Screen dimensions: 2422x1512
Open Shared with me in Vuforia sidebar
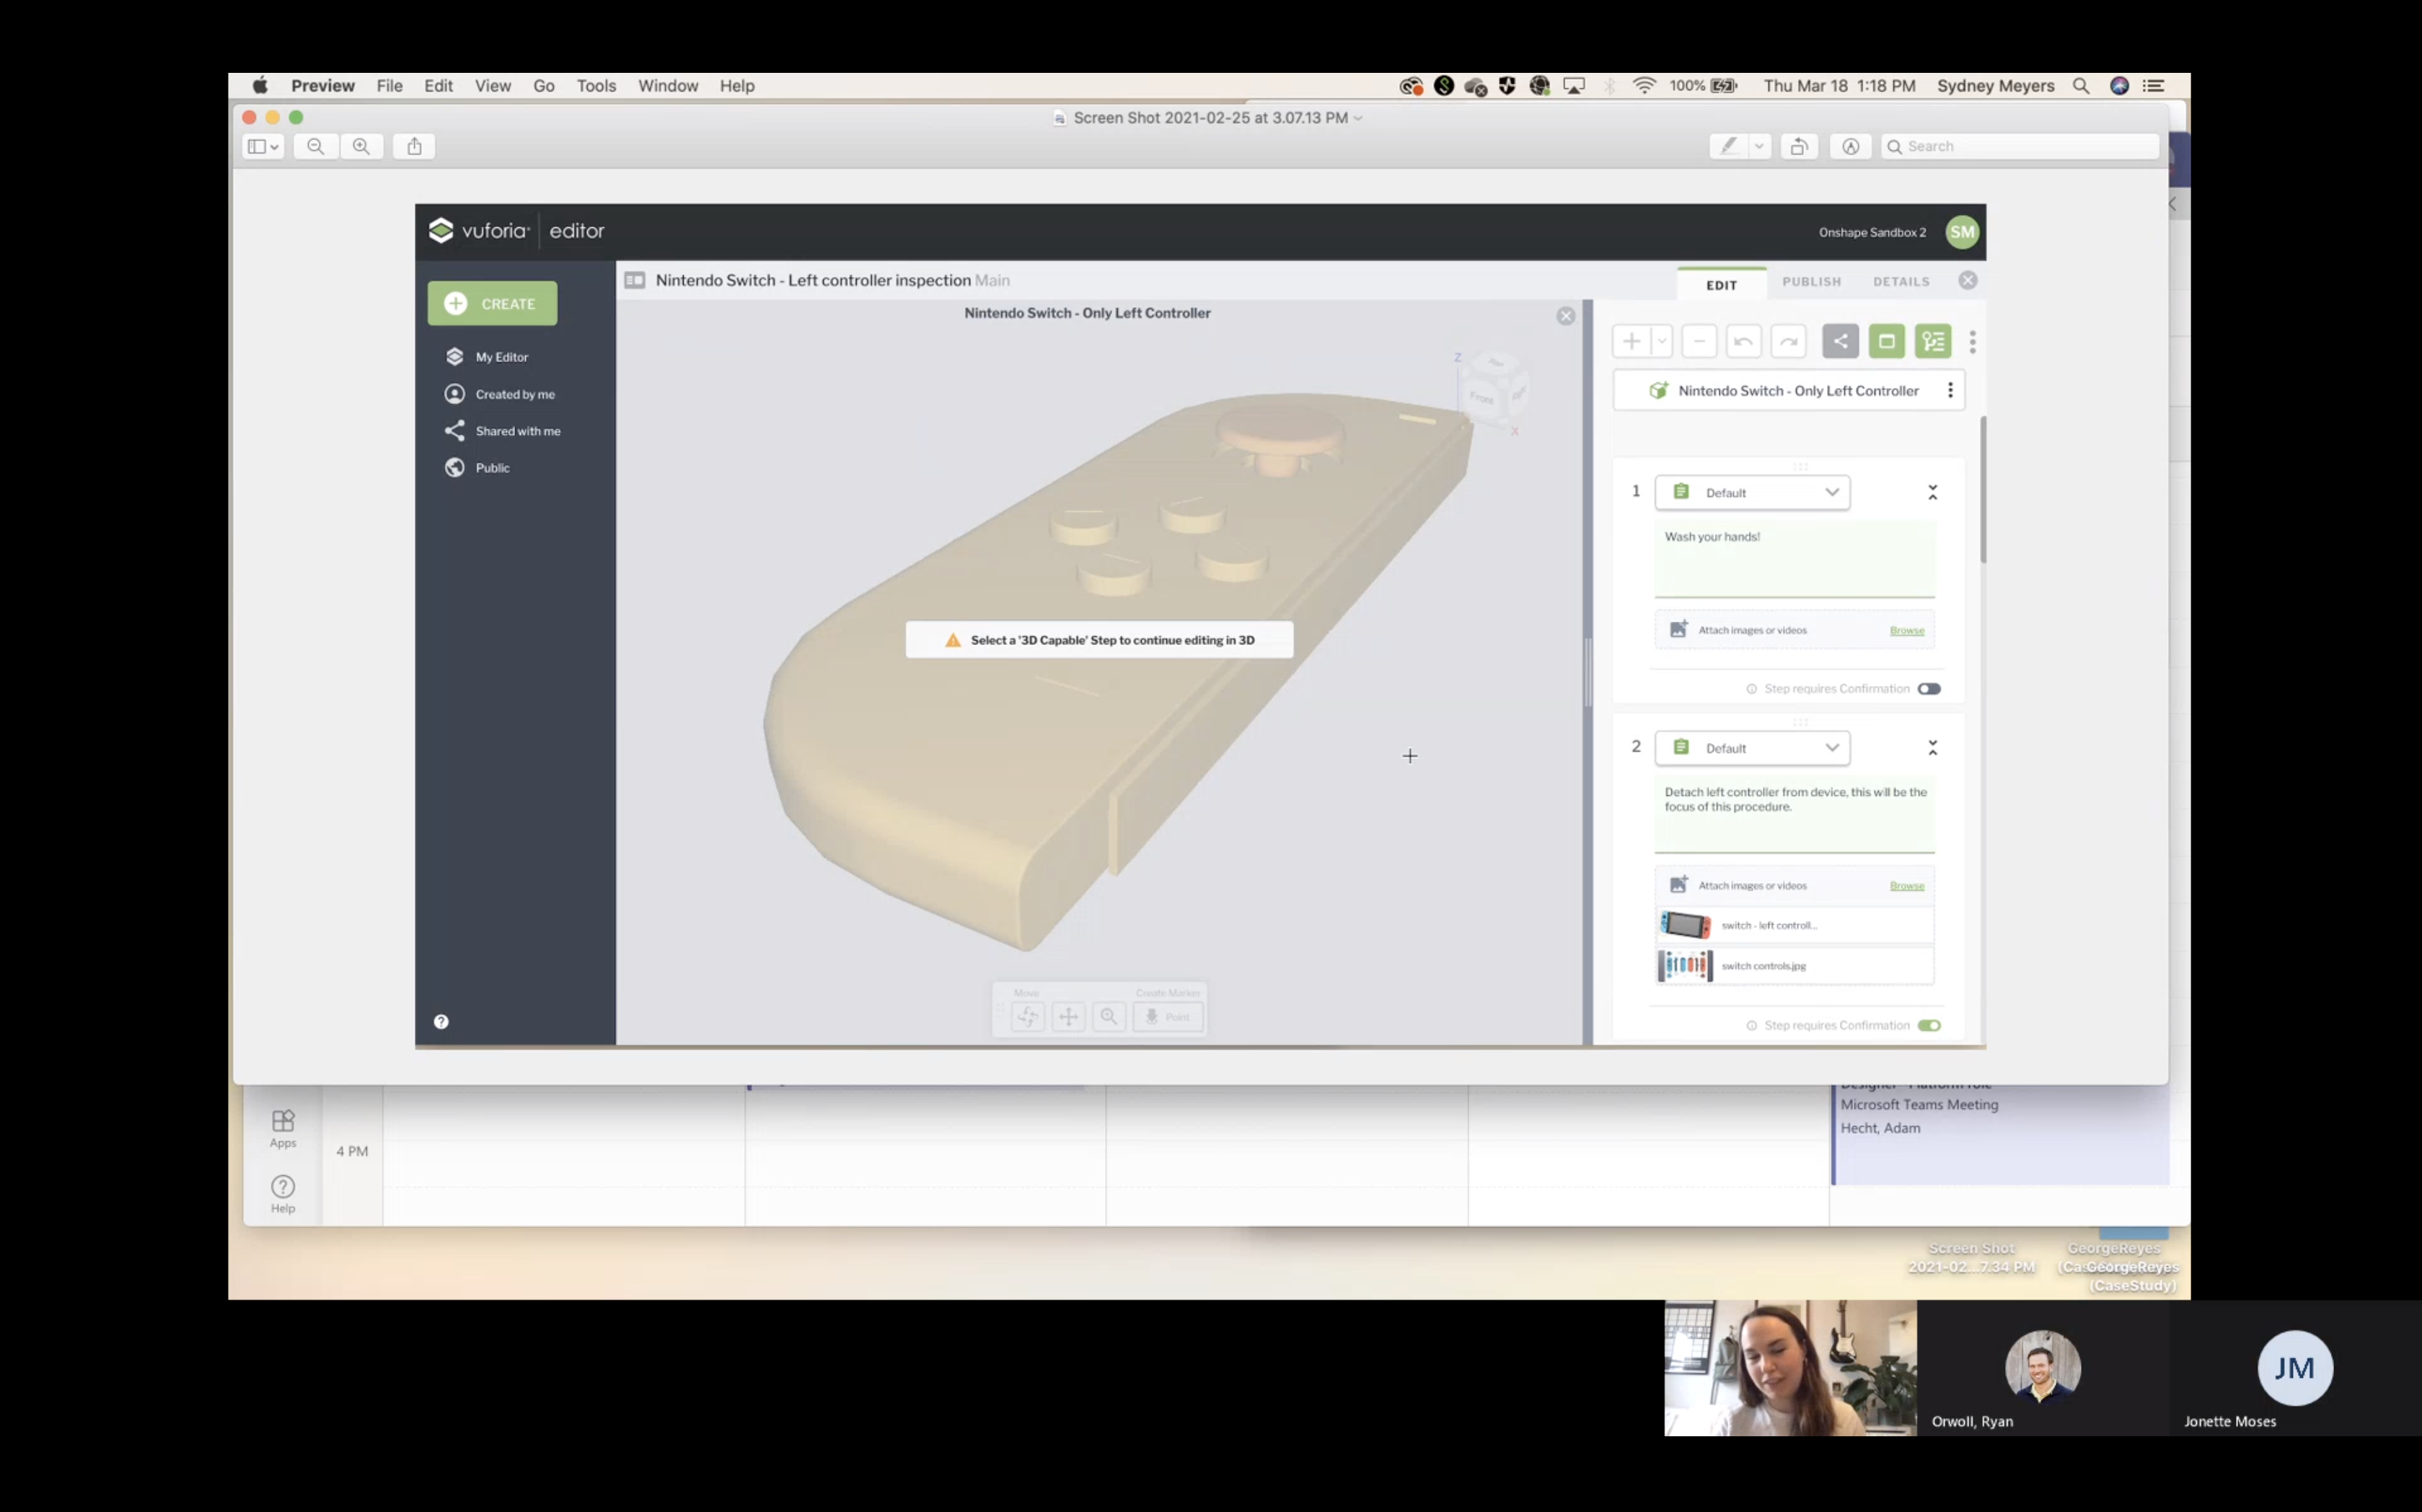pyautogui.click(x=517, y=431)
